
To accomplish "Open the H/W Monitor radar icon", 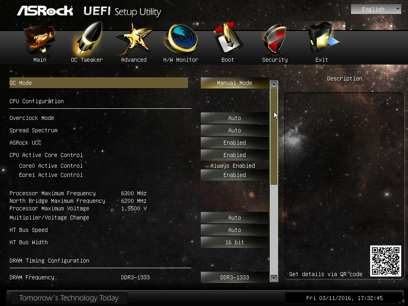I will point(181,39).
